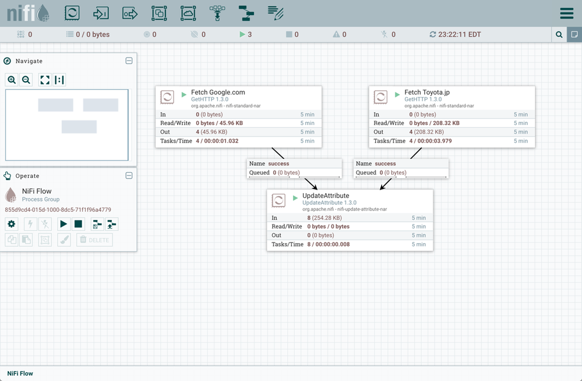Select the Output Port toolbar icon
This screenshot has width=582, height=381.
coord(130,13)
